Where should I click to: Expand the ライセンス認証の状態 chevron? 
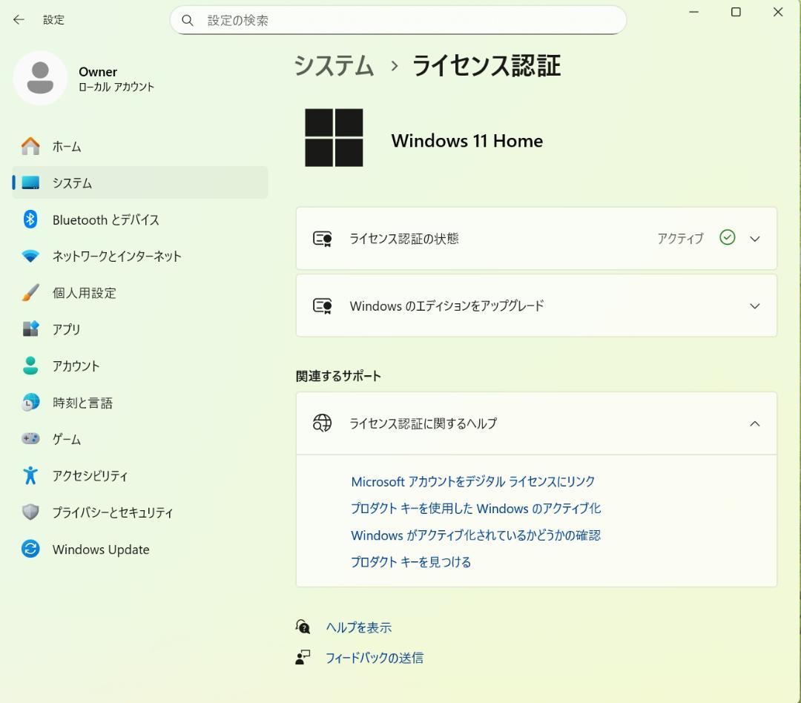pos(754,239)
